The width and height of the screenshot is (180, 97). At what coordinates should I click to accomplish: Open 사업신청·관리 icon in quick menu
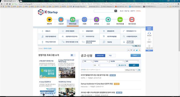pyautogui.click(x=149, y=47)
